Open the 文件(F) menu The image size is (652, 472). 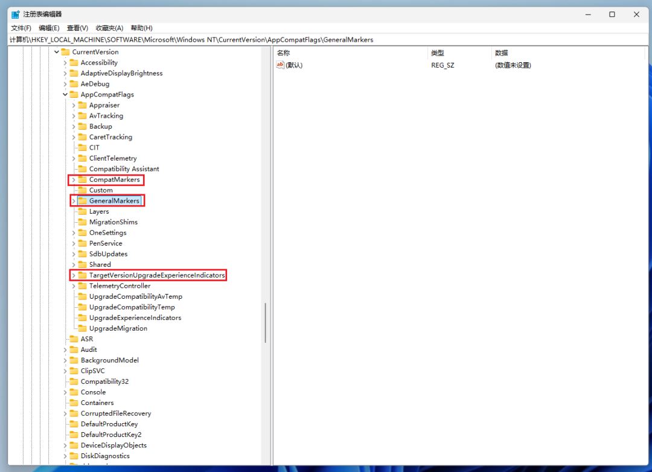pos(21,28)
